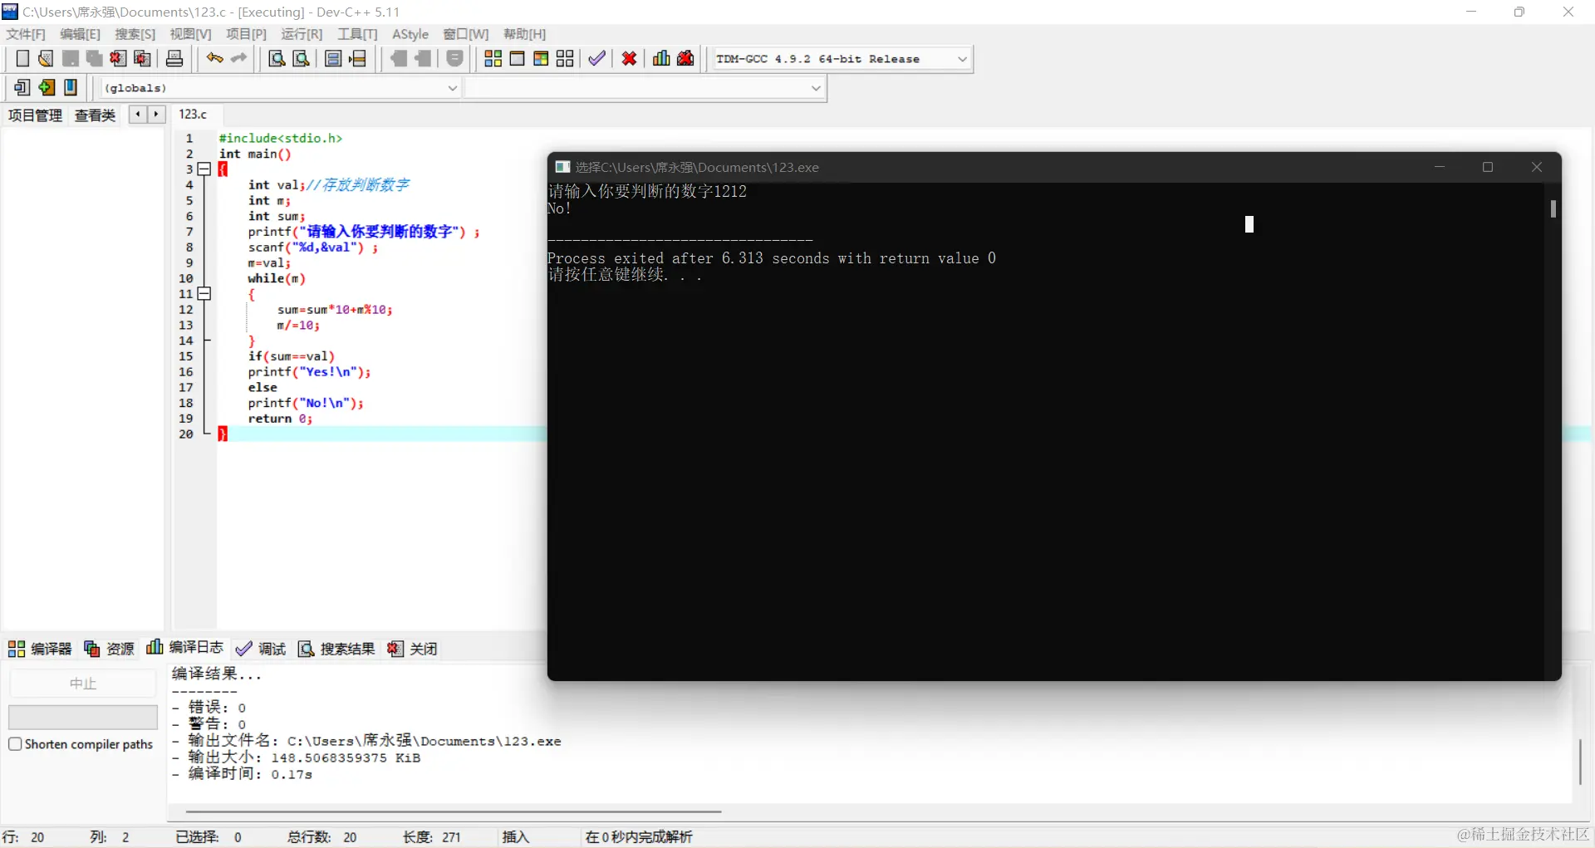Click the Save file toolbar icon

(x=71, y=58)
